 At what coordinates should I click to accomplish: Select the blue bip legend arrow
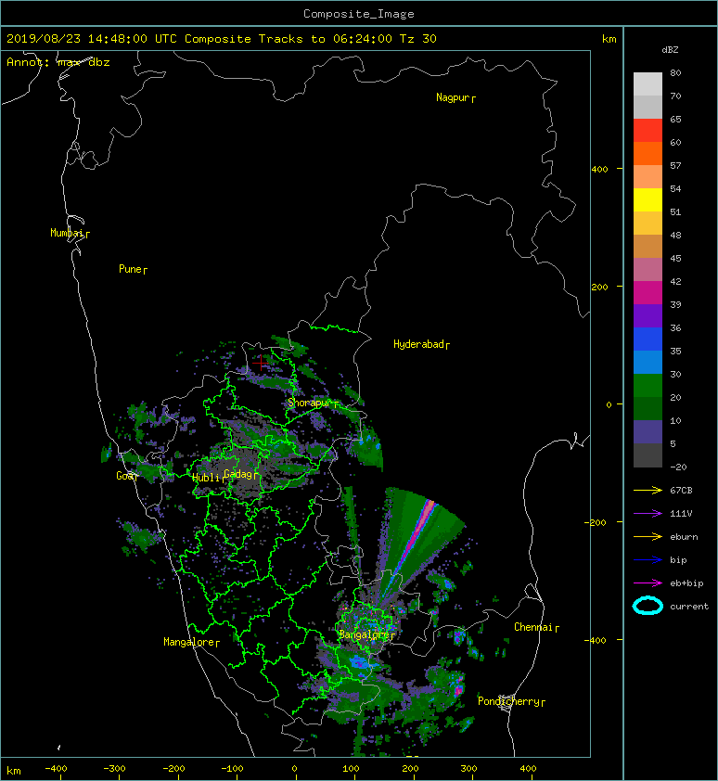647,560
